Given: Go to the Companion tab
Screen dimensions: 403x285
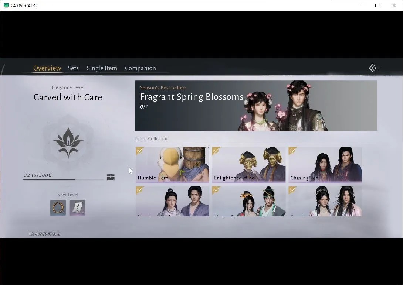Looking at the screenshot, I should pos(140,68).
